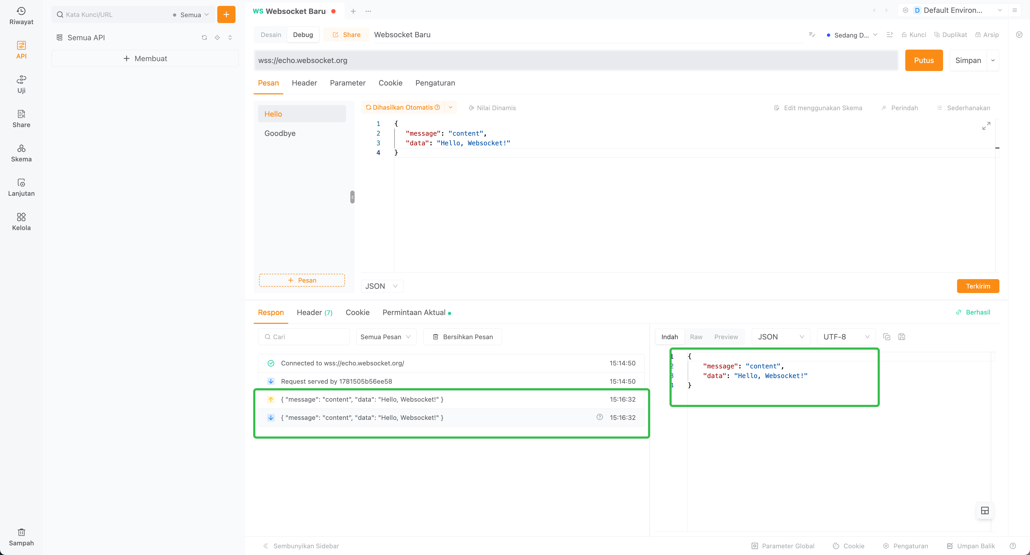
Task: Open the JSON message format dropdown
Action: click(x=382, y=286)
